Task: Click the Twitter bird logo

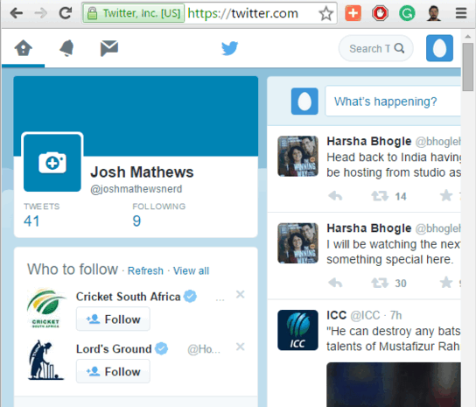Action: click(230, 48)
